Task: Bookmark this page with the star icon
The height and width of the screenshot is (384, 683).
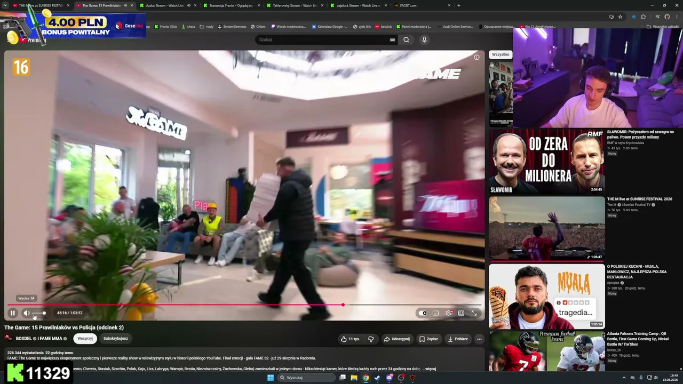Action: pyautogui.click(x=620, y=17)
